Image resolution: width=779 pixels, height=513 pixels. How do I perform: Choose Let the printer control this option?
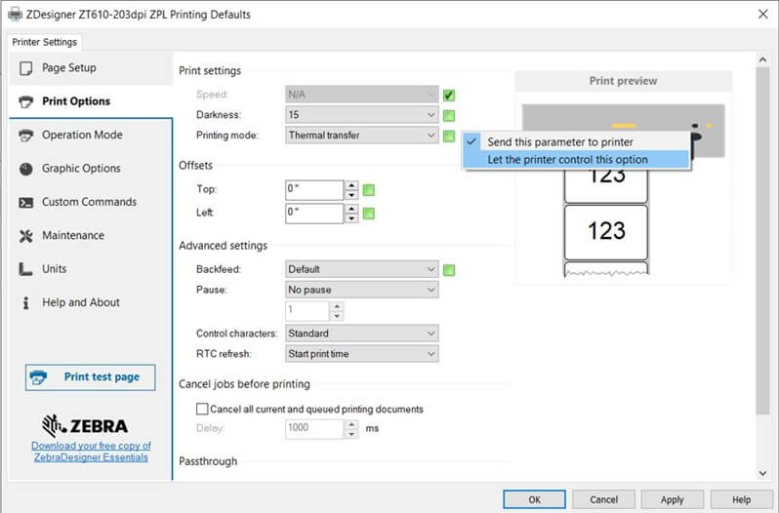(x=576, y=160)
